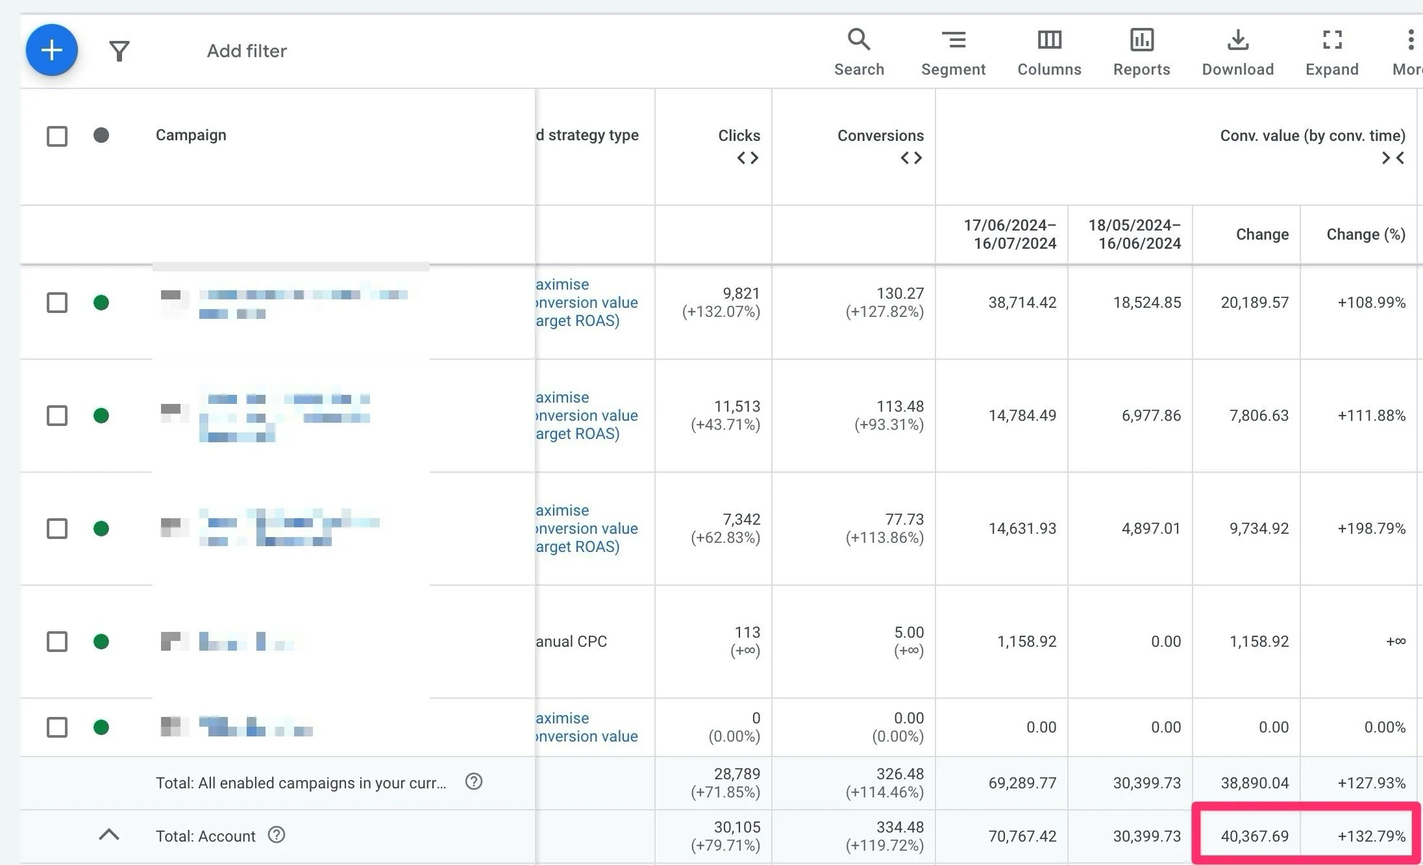Screen dimensions: 1423x865
Task: Click green status dot of first campaign
Action: point(101,303)
